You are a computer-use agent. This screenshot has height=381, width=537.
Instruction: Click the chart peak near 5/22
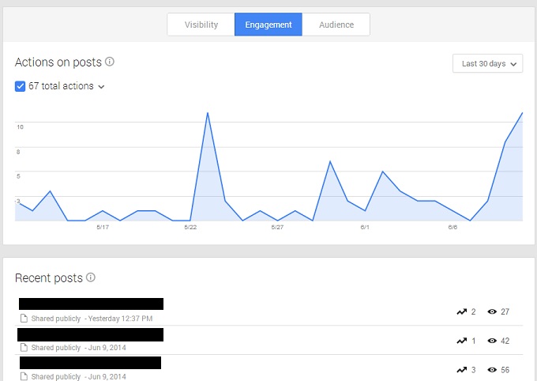click(207, 113)
